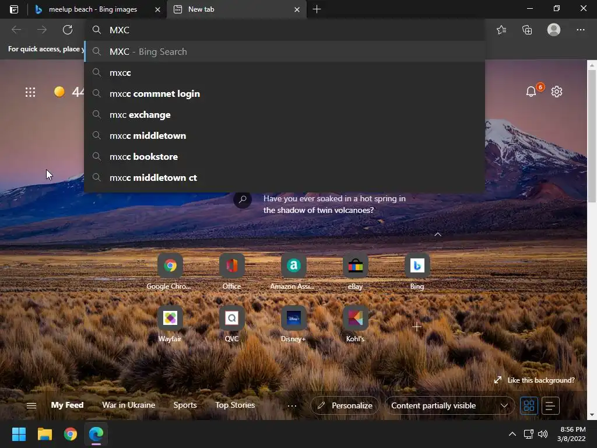Choose MXC - Bing Search suggestion

click(285, 51)
